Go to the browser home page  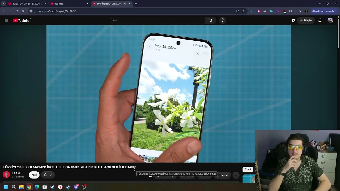[23, 11]
